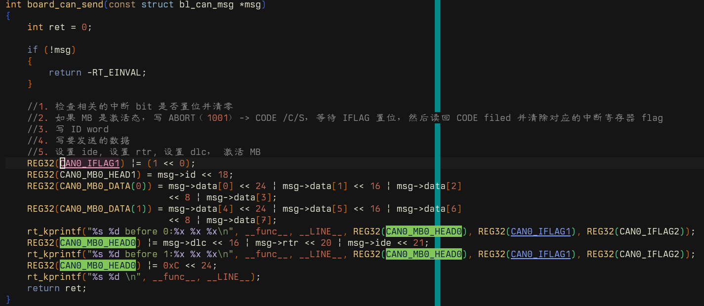Select the -RT_EINVAL return value
The width and height of the screenshot is (704, 306).
click(x=116, y=73)
